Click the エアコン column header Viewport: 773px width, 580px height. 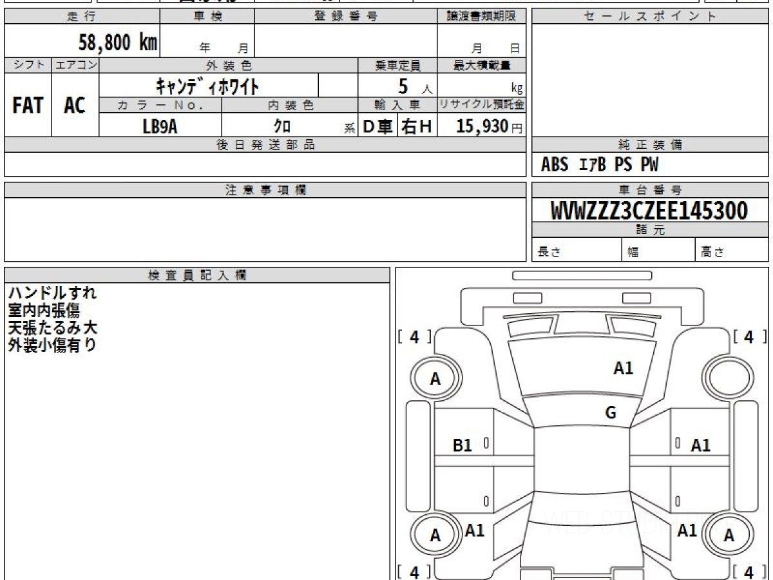click(76, 65)
